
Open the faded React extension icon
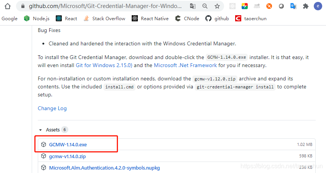tap(232, 6)
